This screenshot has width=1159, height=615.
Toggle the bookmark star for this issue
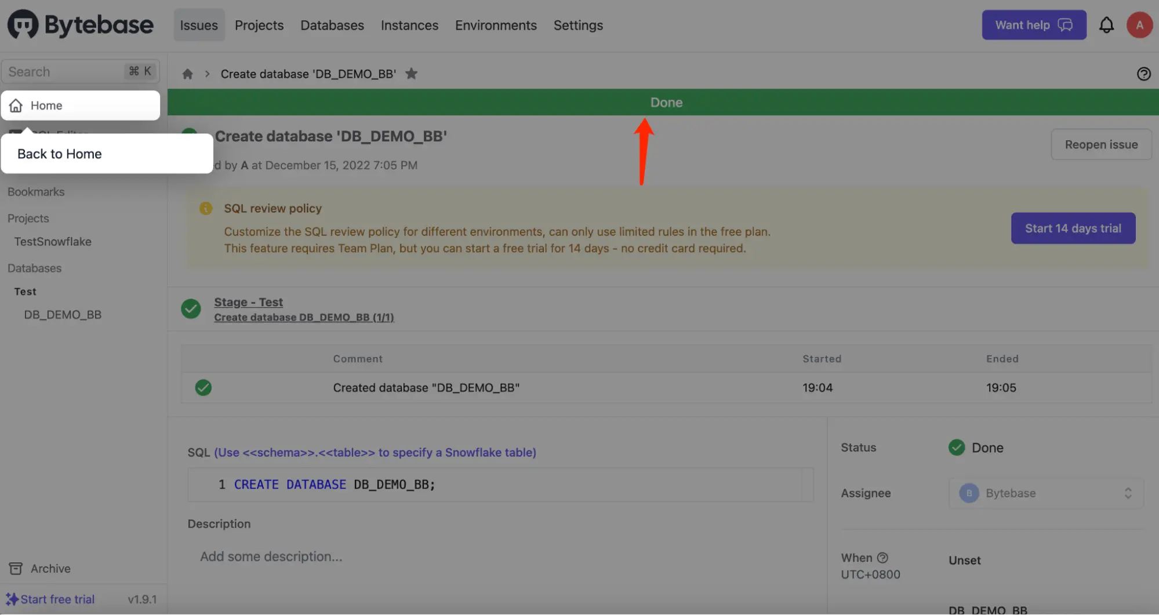click(411, 74)
